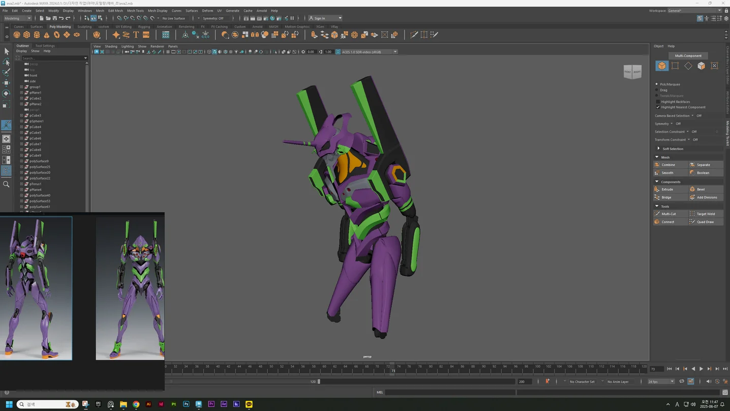Enable Highlight Backfaces checkbox
Image resolution: width=730 pixels, height=411 pixels.
(x=658, y=102)
